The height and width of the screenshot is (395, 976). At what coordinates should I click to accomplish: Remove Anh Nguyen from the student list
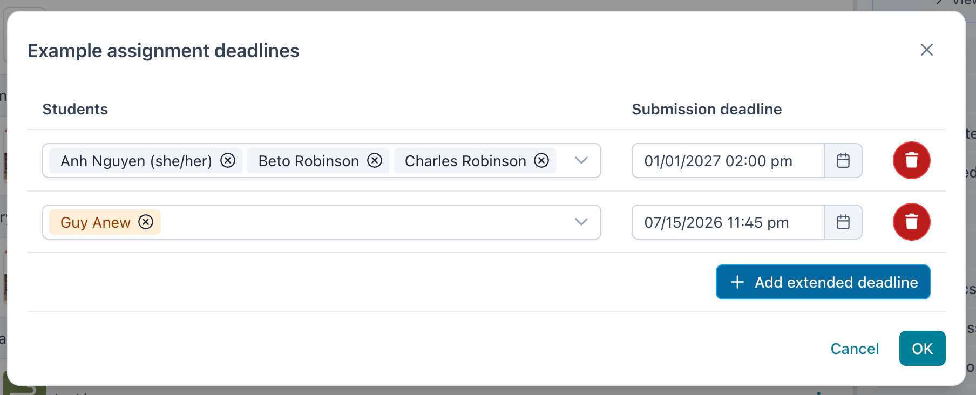coord(228,161)
